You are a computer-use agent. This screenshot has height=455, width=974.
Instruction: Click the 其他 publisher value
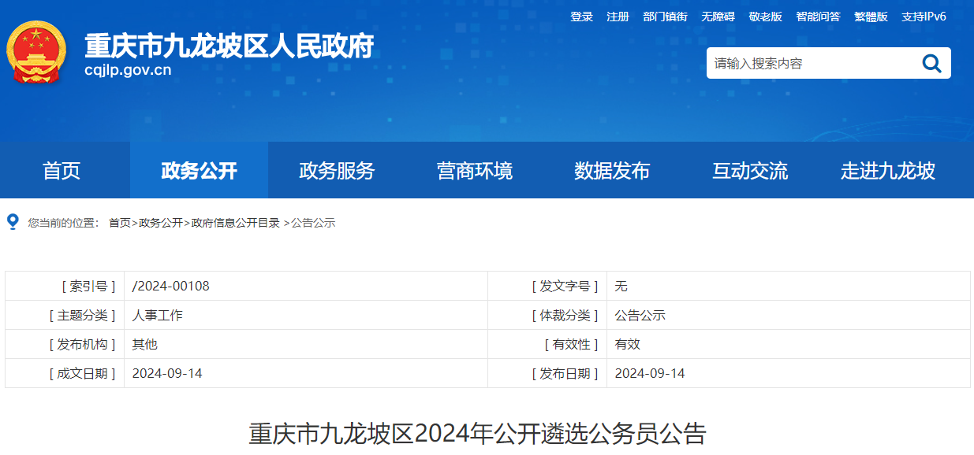point(145,344)
